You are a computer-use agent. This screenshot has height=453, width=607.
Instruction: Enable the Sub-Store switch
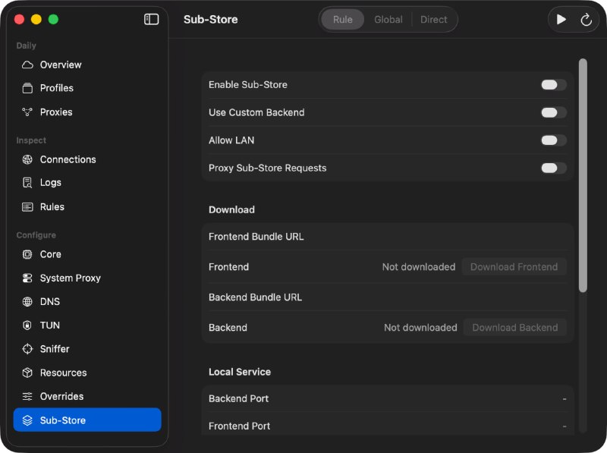(554, 85)
